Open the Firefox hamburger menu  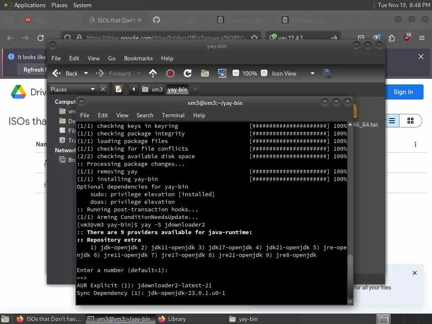point(422,38)
